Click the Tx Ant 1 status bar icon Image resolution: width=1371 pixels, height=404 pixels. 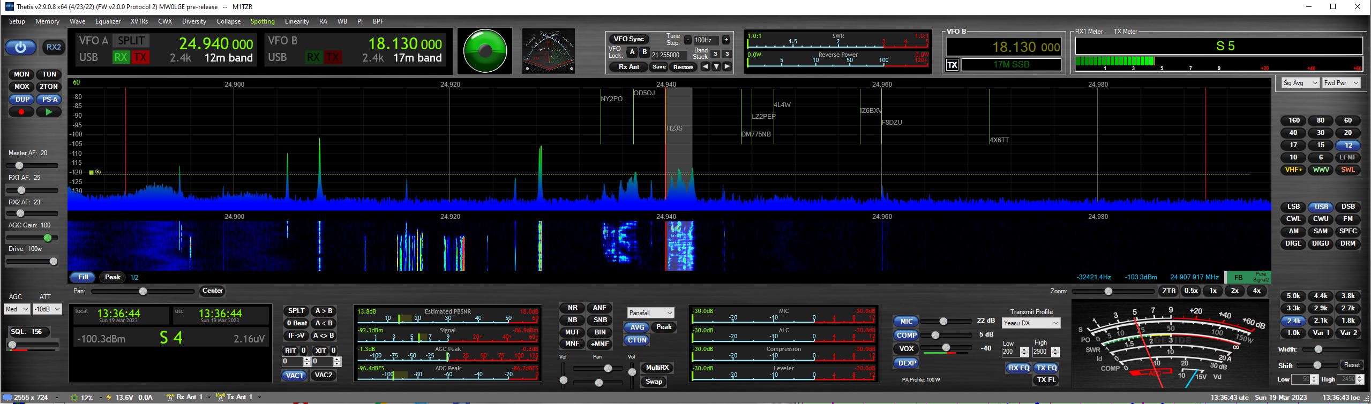point(220,397)
